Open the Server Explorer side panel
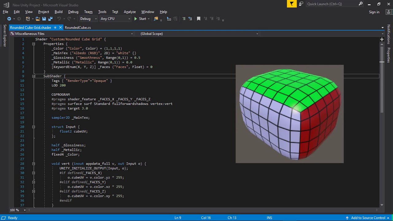The image size is (393, 221). 5,36
